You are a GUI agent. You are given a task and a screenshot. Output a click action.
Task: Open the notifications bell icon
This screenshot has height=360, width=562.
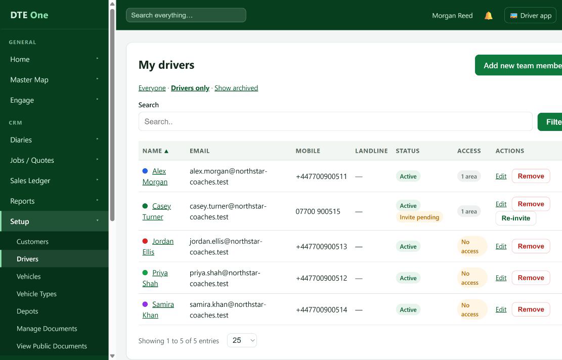[x=488, y=15]
